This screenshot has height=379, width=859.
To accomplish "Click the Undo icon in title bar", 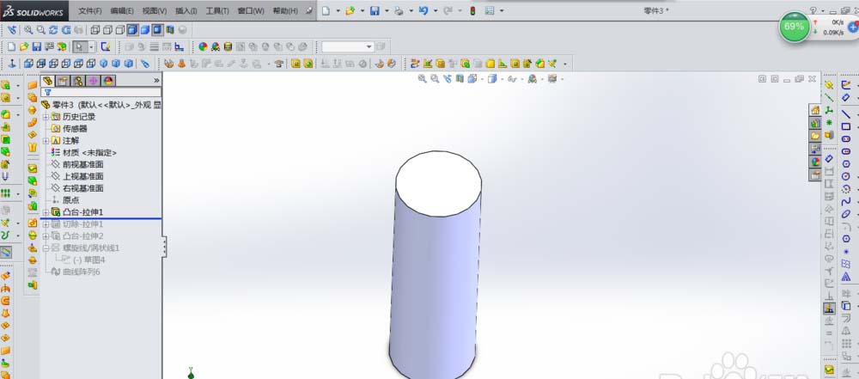I will tap(423, 10).
